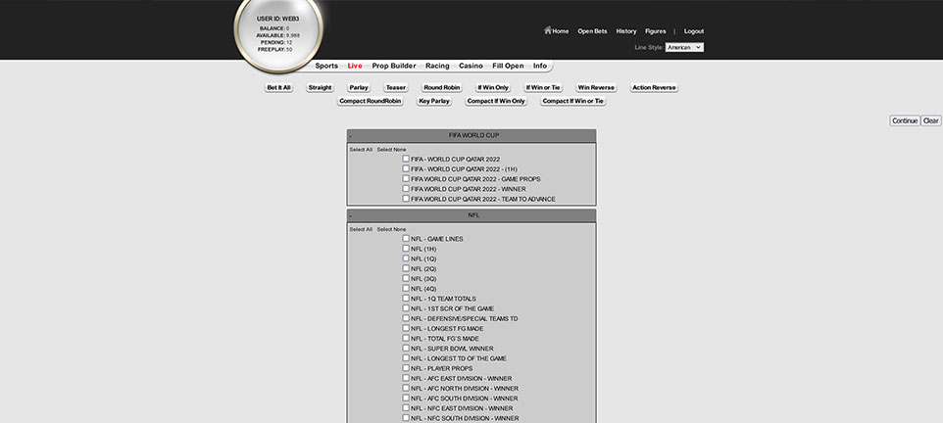
Task: Check the NFL (2Q) box
Action: [x=406, y=268]
